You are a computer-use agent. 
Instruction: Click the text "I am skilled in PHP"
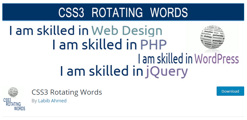(x=109, y=45)
